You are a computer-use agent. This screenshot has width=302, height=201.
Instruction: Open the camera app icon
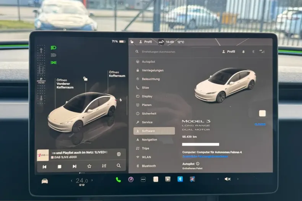pyautogui.click(x=131, y=180)
